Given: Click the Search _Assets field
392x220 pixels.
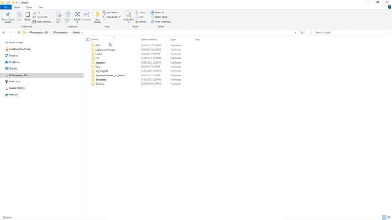Looking at the screenshot, I should point(349,32).
